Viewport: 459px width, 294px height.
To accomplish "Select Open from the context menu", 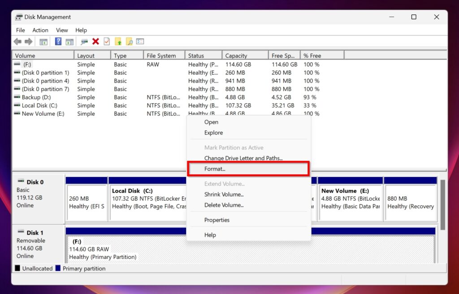I will [x=211, y=122].
